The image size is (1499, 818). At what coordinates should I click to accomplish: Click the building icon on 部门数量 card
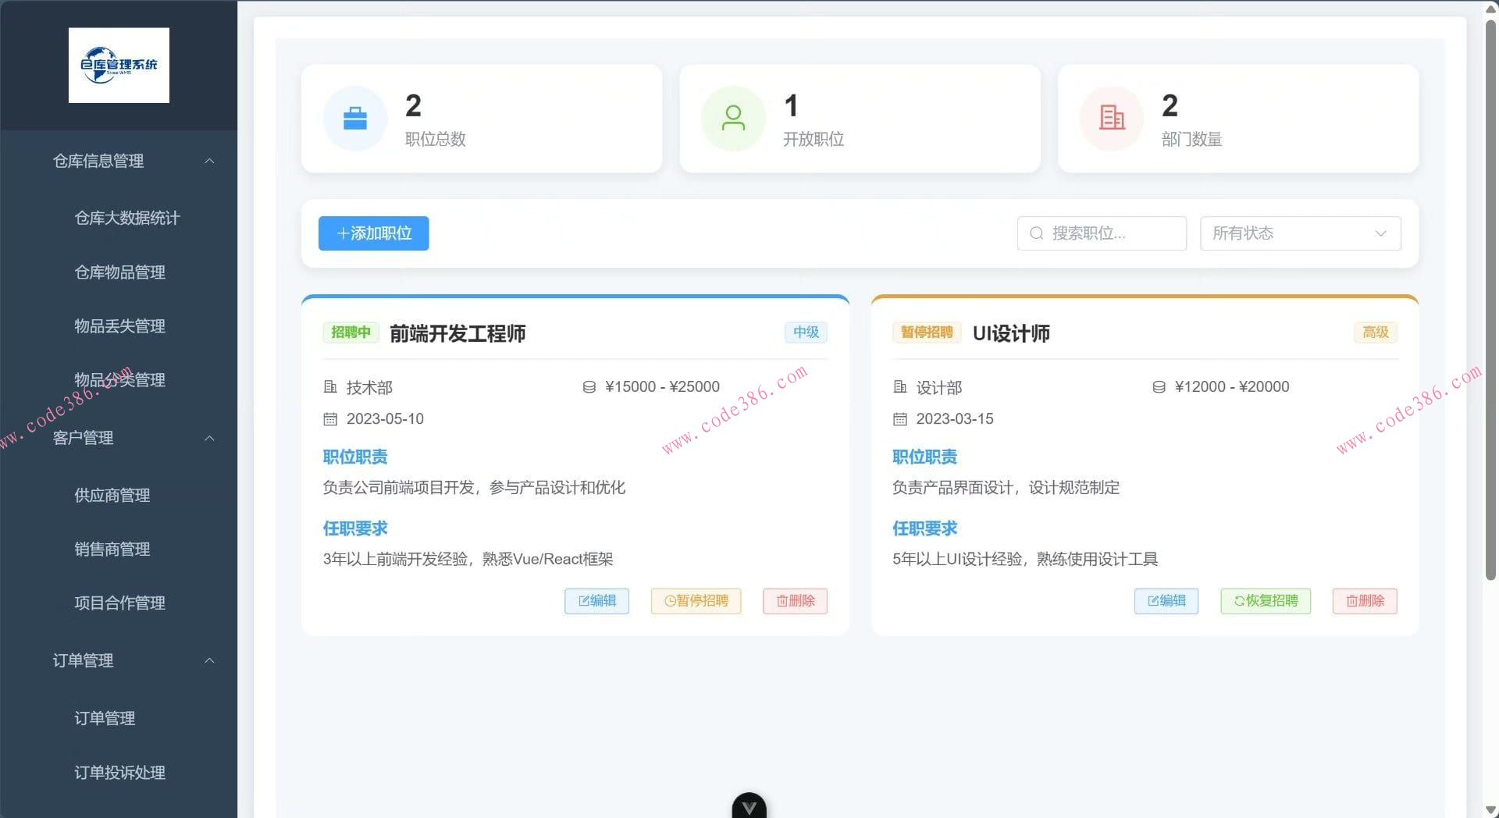[1111, 118]
